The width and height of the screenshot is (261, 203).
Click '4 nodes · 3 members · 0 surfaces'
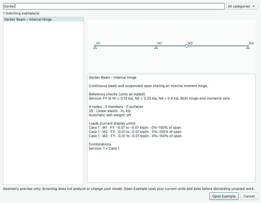coord(116,107)
